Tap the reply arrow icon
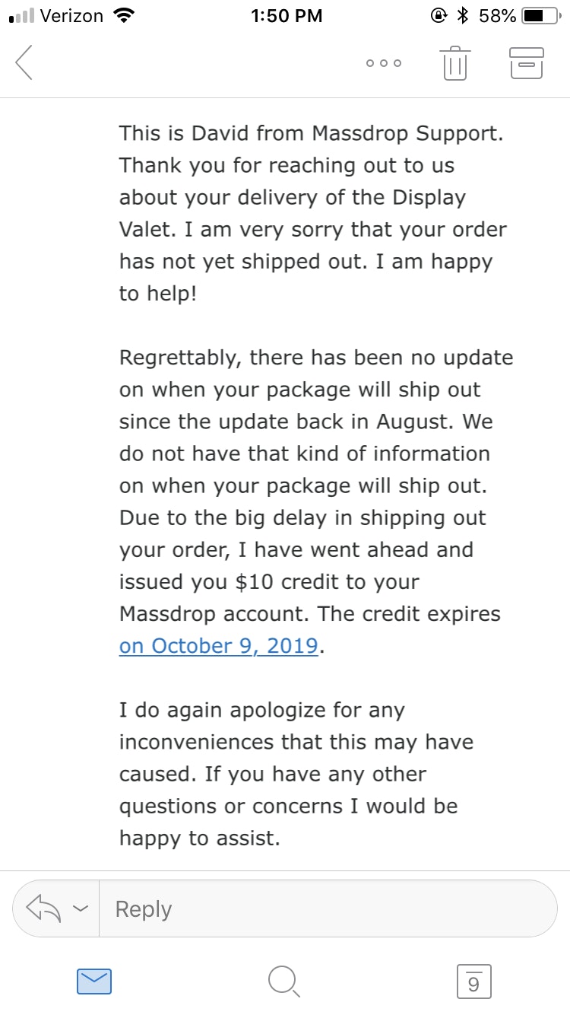The image size is (570, 1015). click(x=44, y=908)
